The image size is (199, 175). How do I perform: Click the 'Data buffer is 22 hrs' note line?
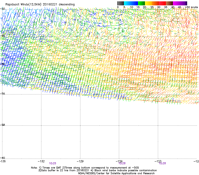tap(97, 170)
